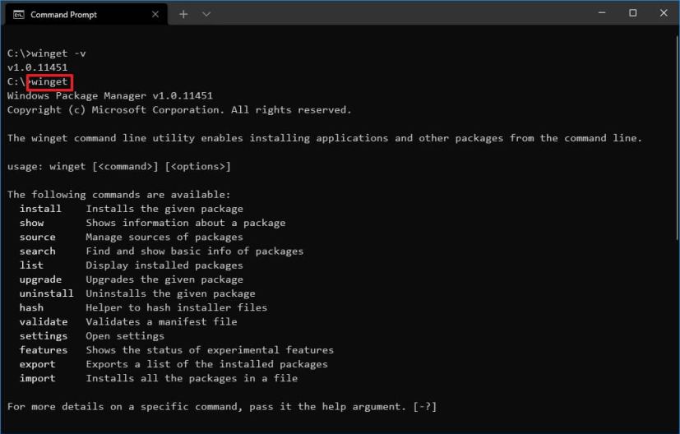The width and height of the screenshot is (680, 434).
Task: Click the 'v1.0.11451' version output line
Action: click(37, 67)
